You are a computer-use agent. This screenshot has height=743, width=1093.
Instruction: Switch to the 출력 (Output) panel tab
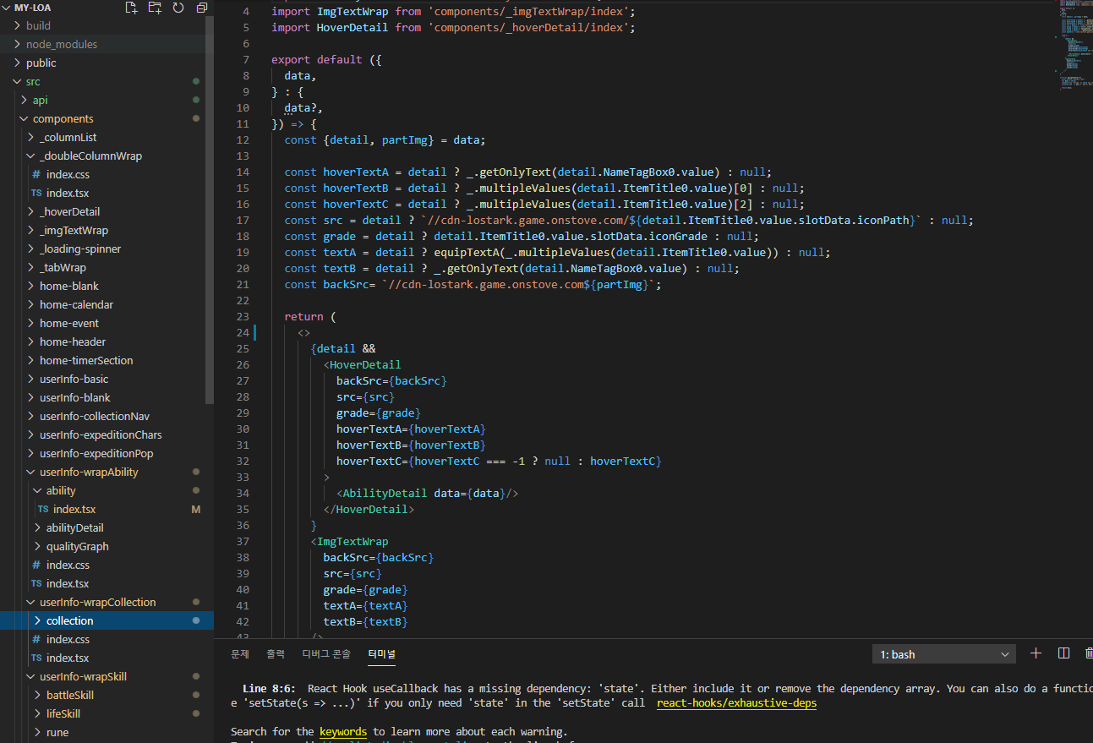276,654
